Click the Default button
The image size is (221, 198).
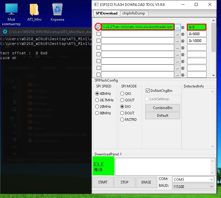point(162,116)
